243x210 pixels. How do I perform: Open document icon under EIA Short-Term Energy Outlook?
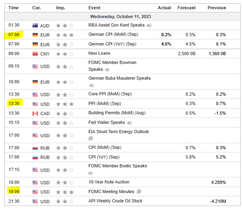(x=91, y=138)
